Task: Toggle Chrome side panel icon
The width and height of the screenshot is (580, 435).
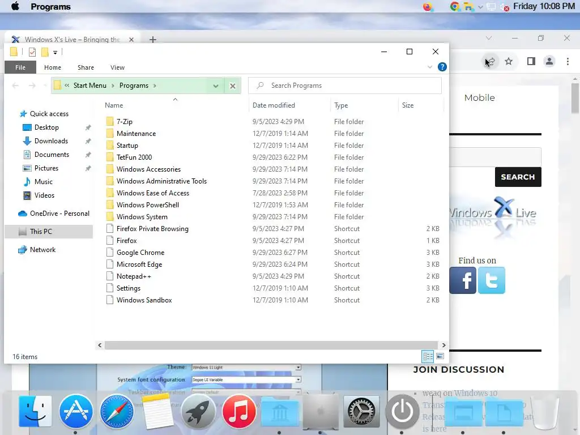Action: [x=531, y=61]
